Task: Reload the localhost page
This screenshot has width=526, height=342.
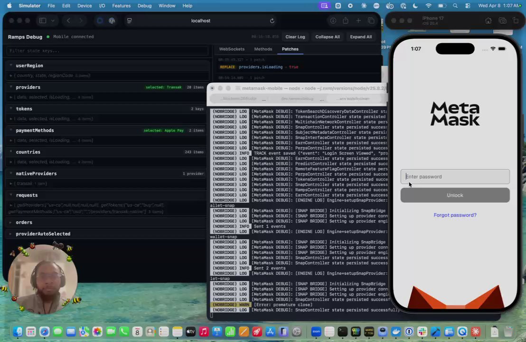Action: [272, 21]
